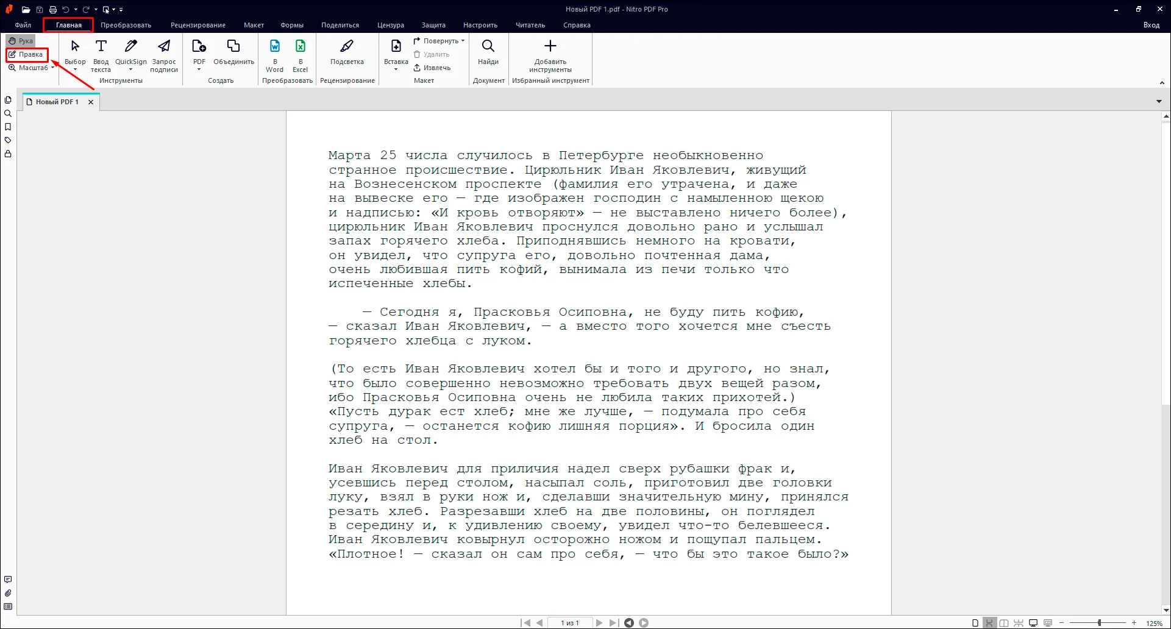
Task: Switch to the Преобразовать ribbon tab
Action: (126, 25)
